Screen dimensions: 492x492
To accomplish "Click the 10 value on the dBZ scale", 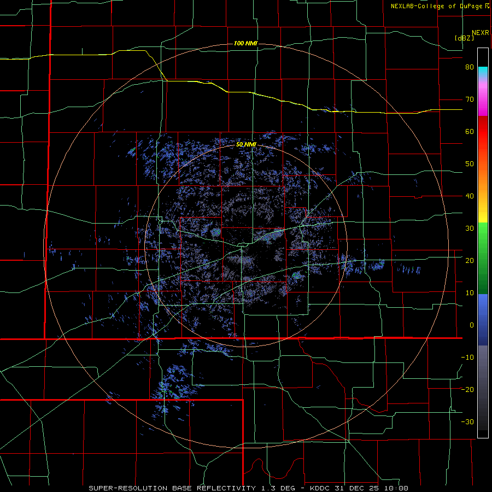I will point(470,293).
